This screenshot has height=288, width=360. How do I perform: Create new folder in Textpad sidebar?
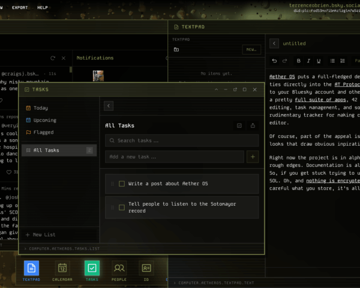coord(176,49)
